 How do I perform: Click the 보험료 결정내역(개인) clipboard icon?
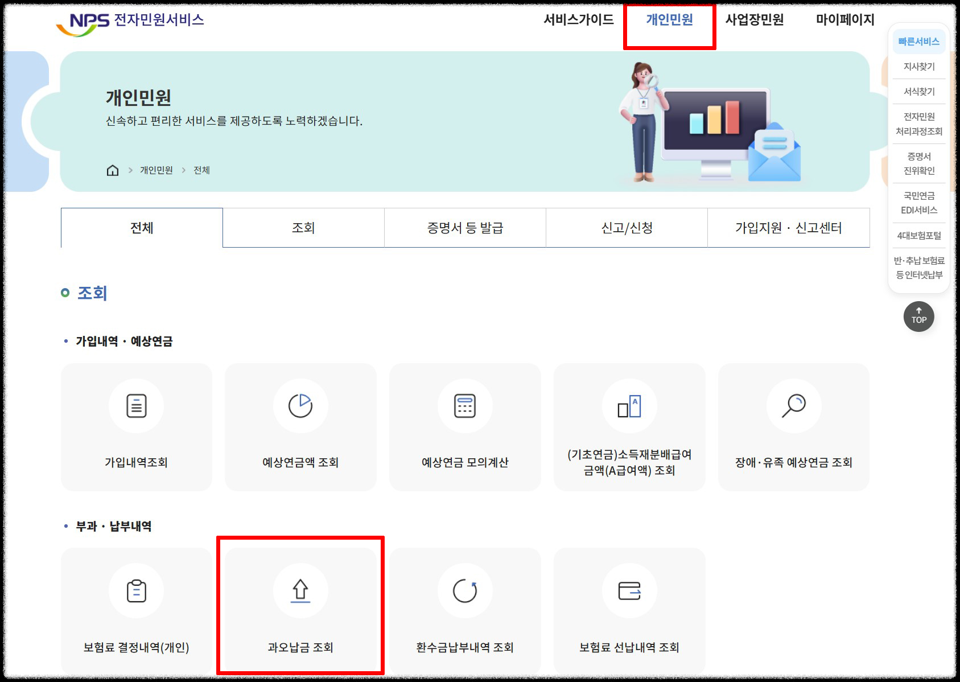(x=136, y=591)
